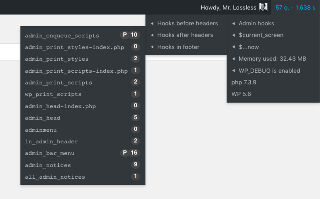Click the badge showing 9 beside admin_notices
This screenshot has width=320, height=199.
tap(135, 165)
